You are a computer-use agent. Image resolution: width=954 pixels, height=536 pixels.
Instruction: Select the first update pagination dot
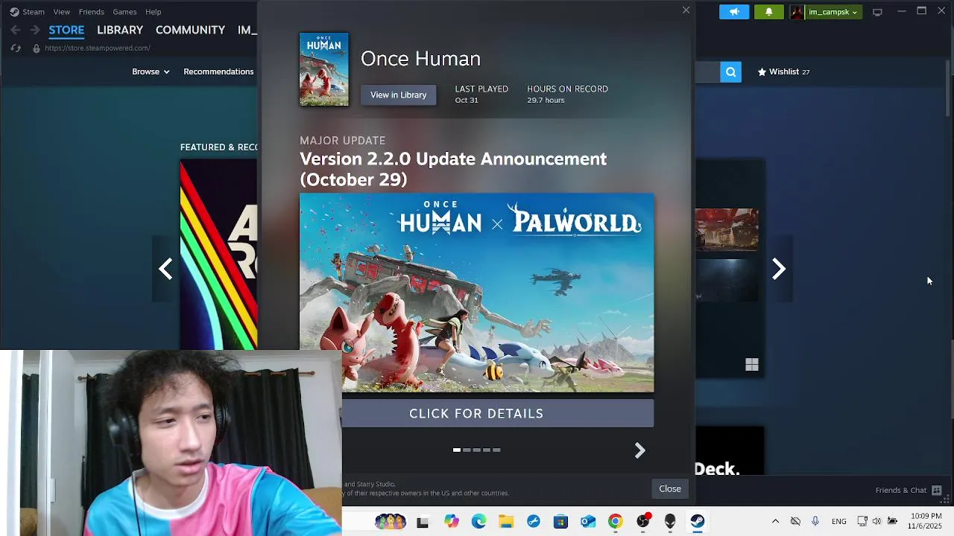[457, 450]
